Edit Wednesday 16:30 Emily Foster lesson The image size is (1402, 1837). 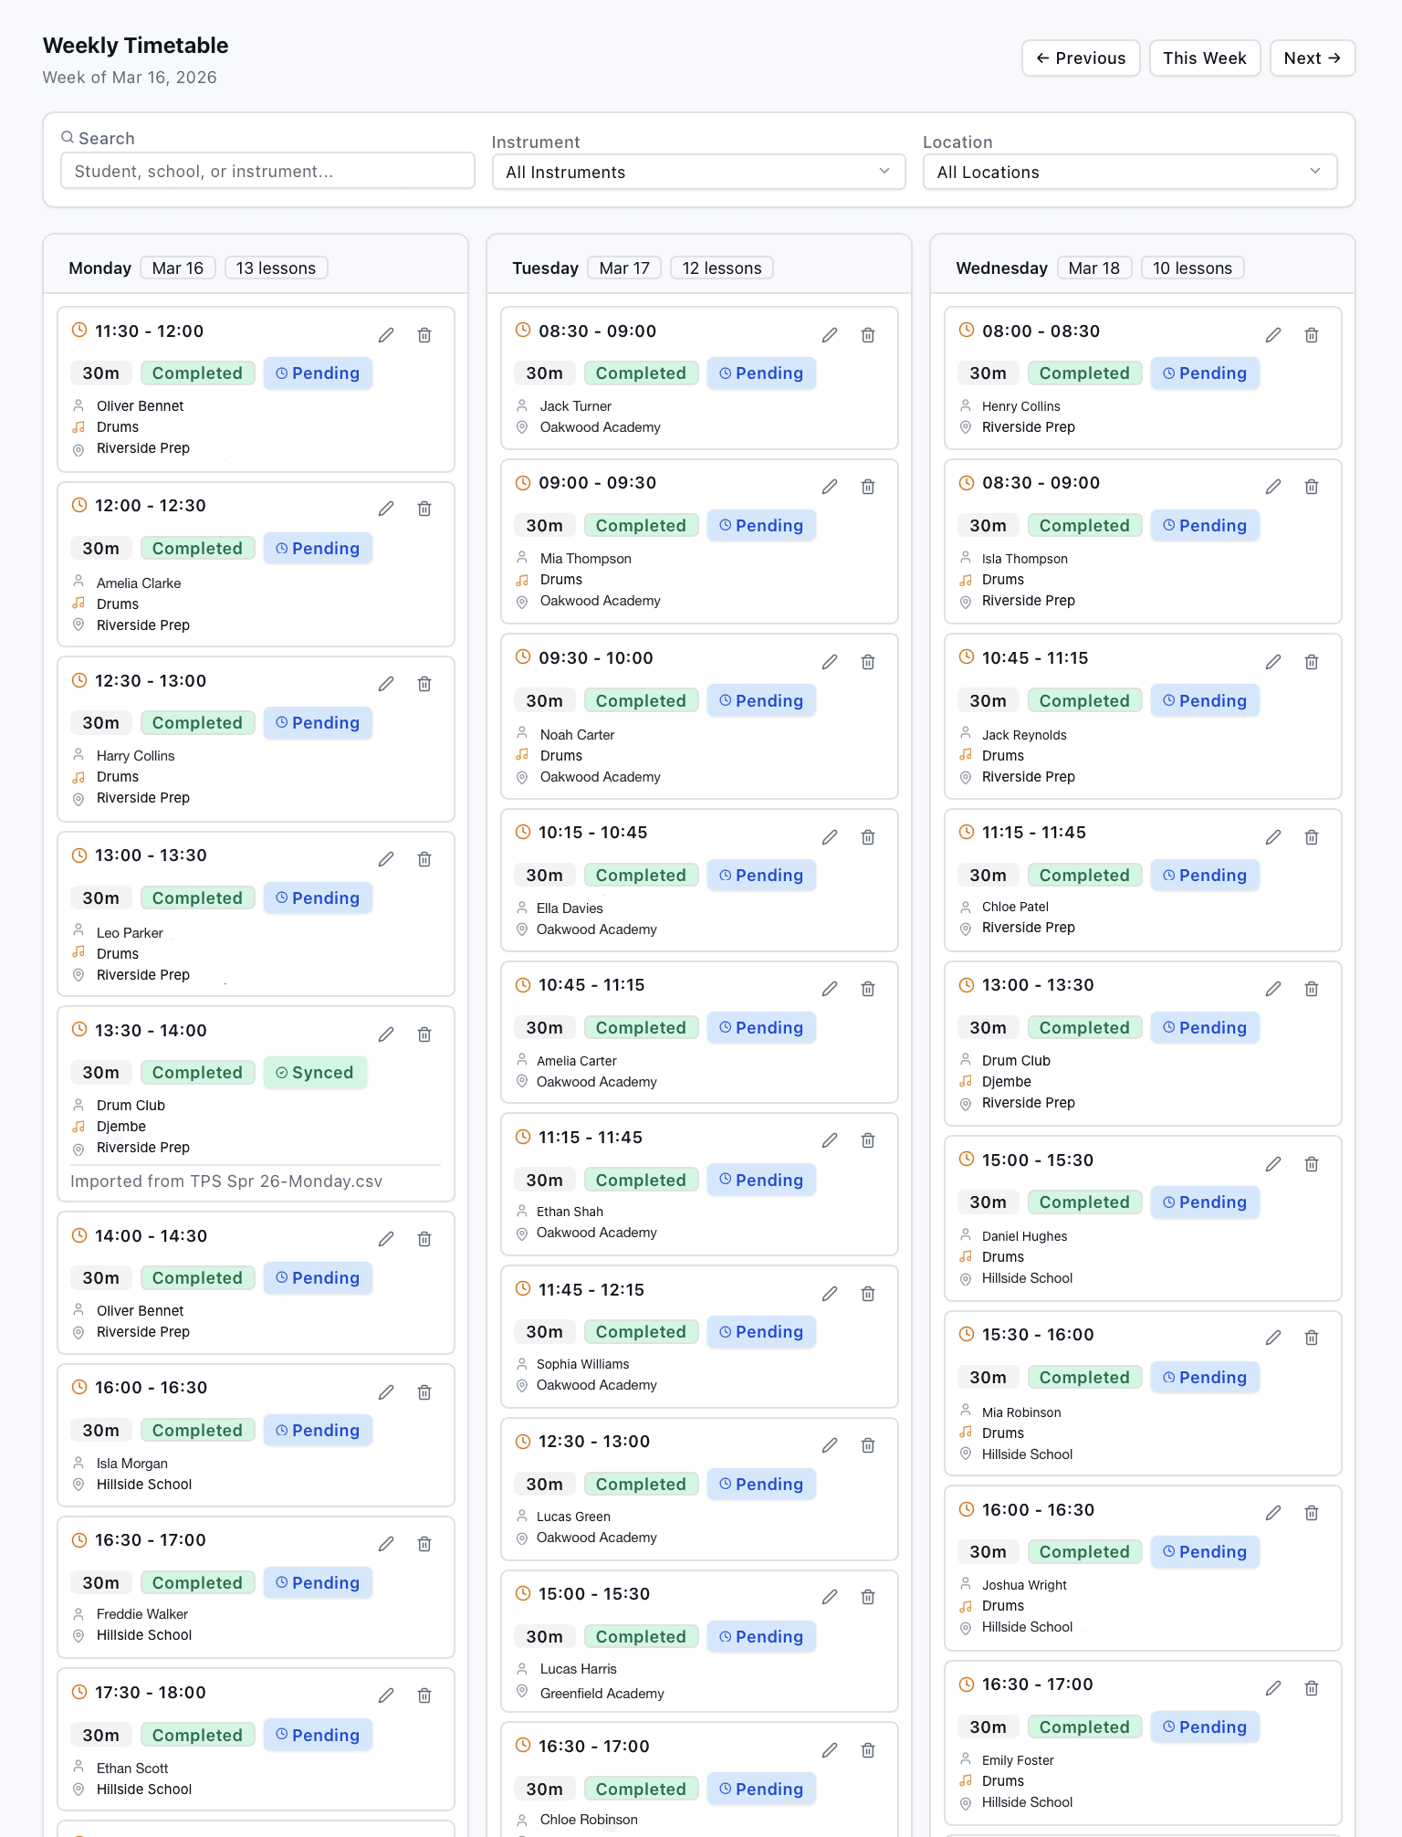pyautogui.click(x=1273, y=1688)
